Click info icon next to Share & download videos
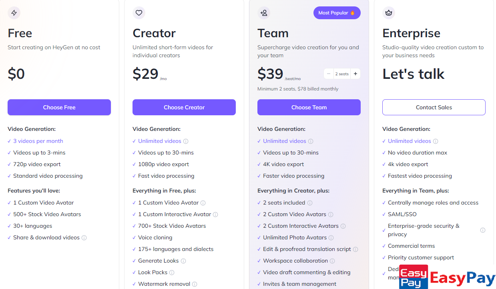Viewport: 496px width, 289px height. click(x=84, y=238)
